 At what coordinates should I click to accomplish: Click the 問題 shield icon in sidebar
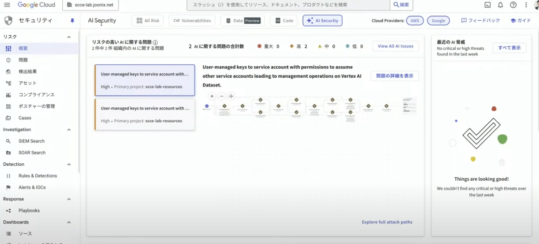click(8, 60)
